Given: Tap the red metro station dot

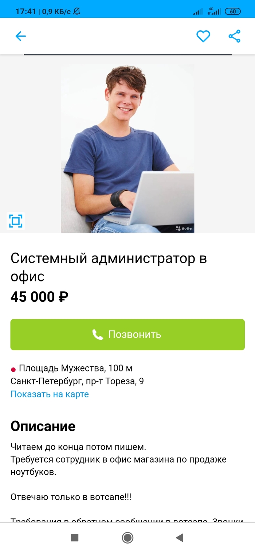Looking at the screenshot, I should (13, 369).
